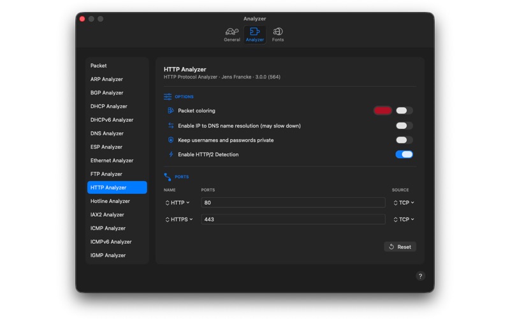Open the Fonts preferences tab
This screenshot has height=319, width=510.
click(x=277, y=34)
